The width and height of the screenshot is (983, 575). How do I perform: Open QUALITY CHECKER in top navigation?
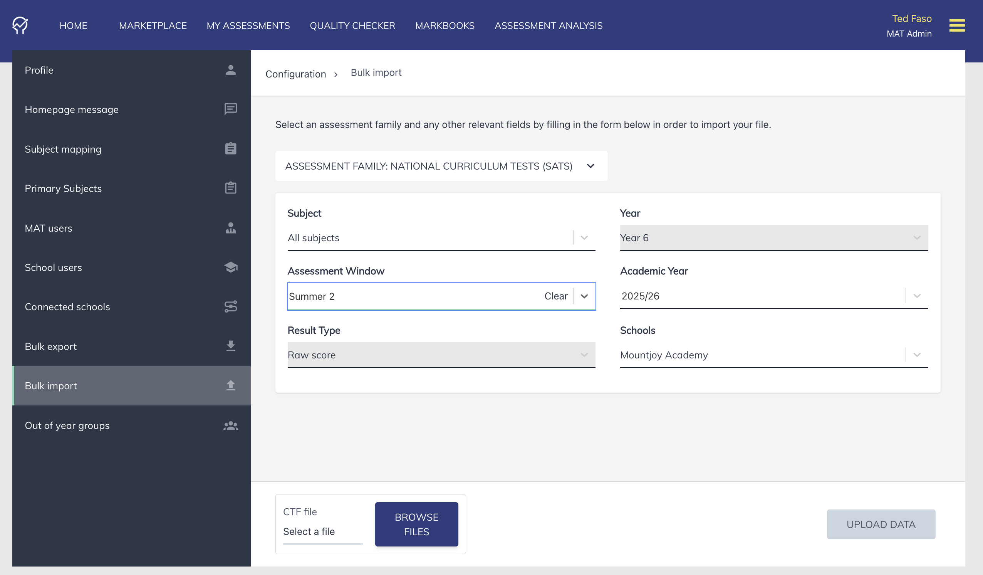[352, 25]
